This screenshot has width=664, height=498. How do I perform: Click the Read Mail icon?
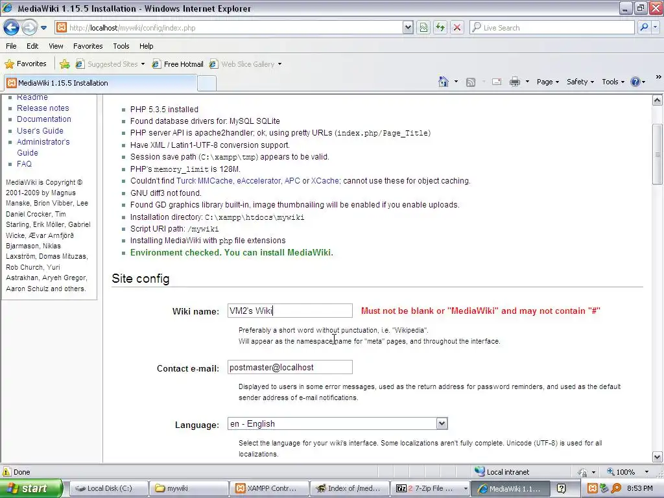pos(497,82)
